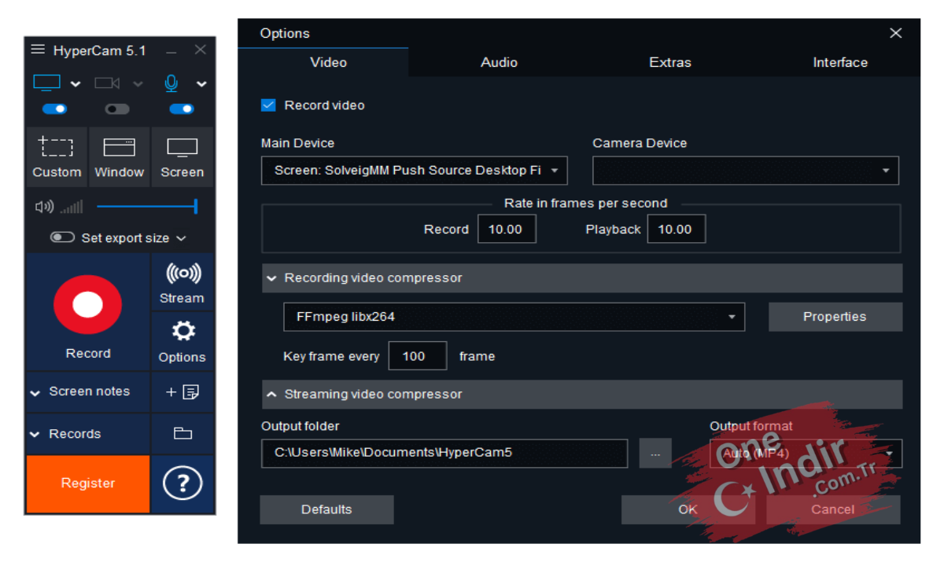The image size is (944, 566).
Task: Open the HyperCam hamburger menu
Action: click(x=38, y=50)
